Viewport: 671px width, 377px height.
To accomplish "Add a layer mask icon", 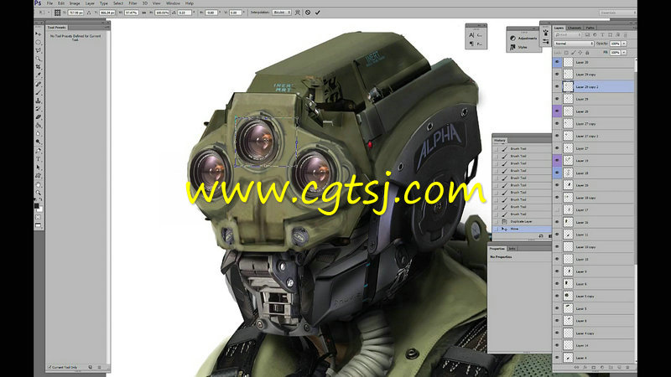I will coord(594,367).
